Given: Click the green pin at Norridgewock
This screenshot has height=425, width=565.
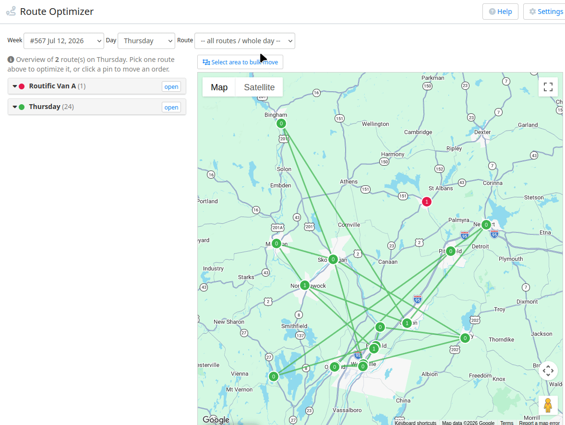Looking at the screenshot, I should pyautogui.click(x=305, y=286).
